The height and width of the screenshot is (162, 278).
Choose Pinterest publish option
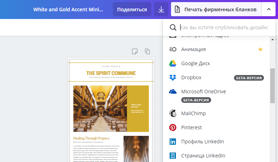pyautogui.click(x=216, y=127)
